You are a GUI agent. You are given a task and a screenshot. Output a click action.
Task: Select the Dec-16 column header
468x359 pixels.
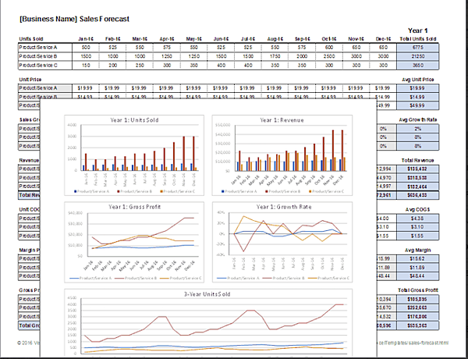pyautogui.click(x=382, y=38)
